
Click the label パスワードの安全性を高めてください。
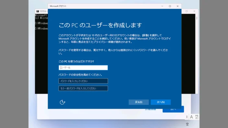(x=80, y=75)
